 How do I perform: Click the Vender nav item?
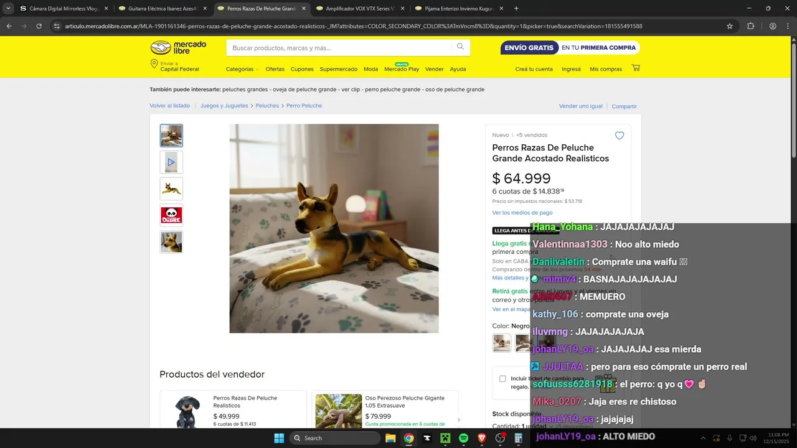435,69
